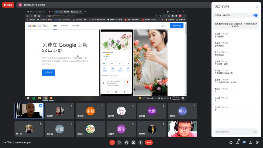Select the 祈凱 participant tile
Image resolution: width=263 pixels, height=148 pixels.
point(60,129)
